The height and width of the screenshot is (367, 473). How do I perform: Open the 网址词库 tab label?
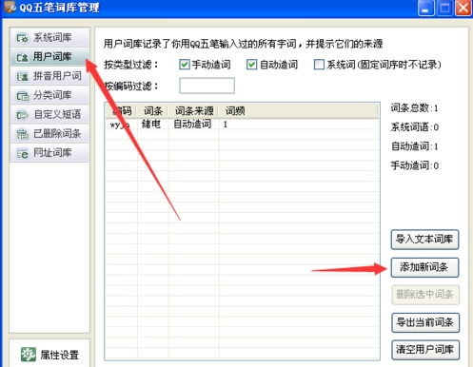pyautogui.click(x=52, y=153)
